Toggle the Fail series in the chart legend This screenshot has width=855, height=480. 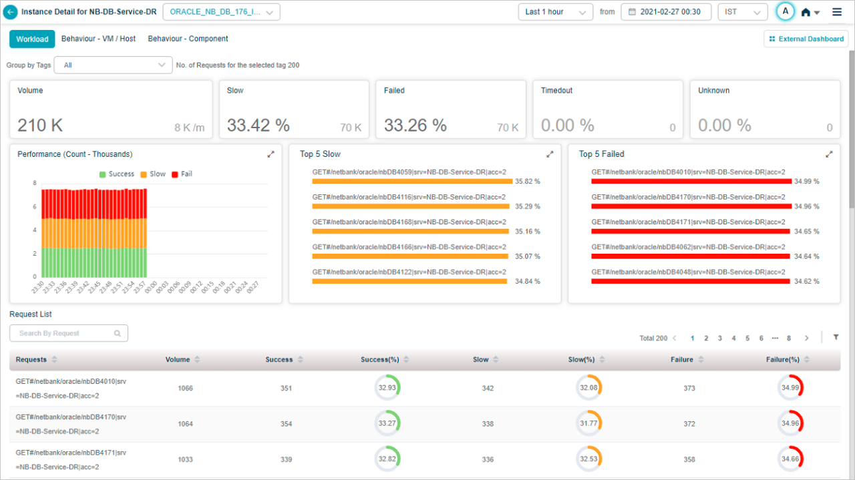181,174
